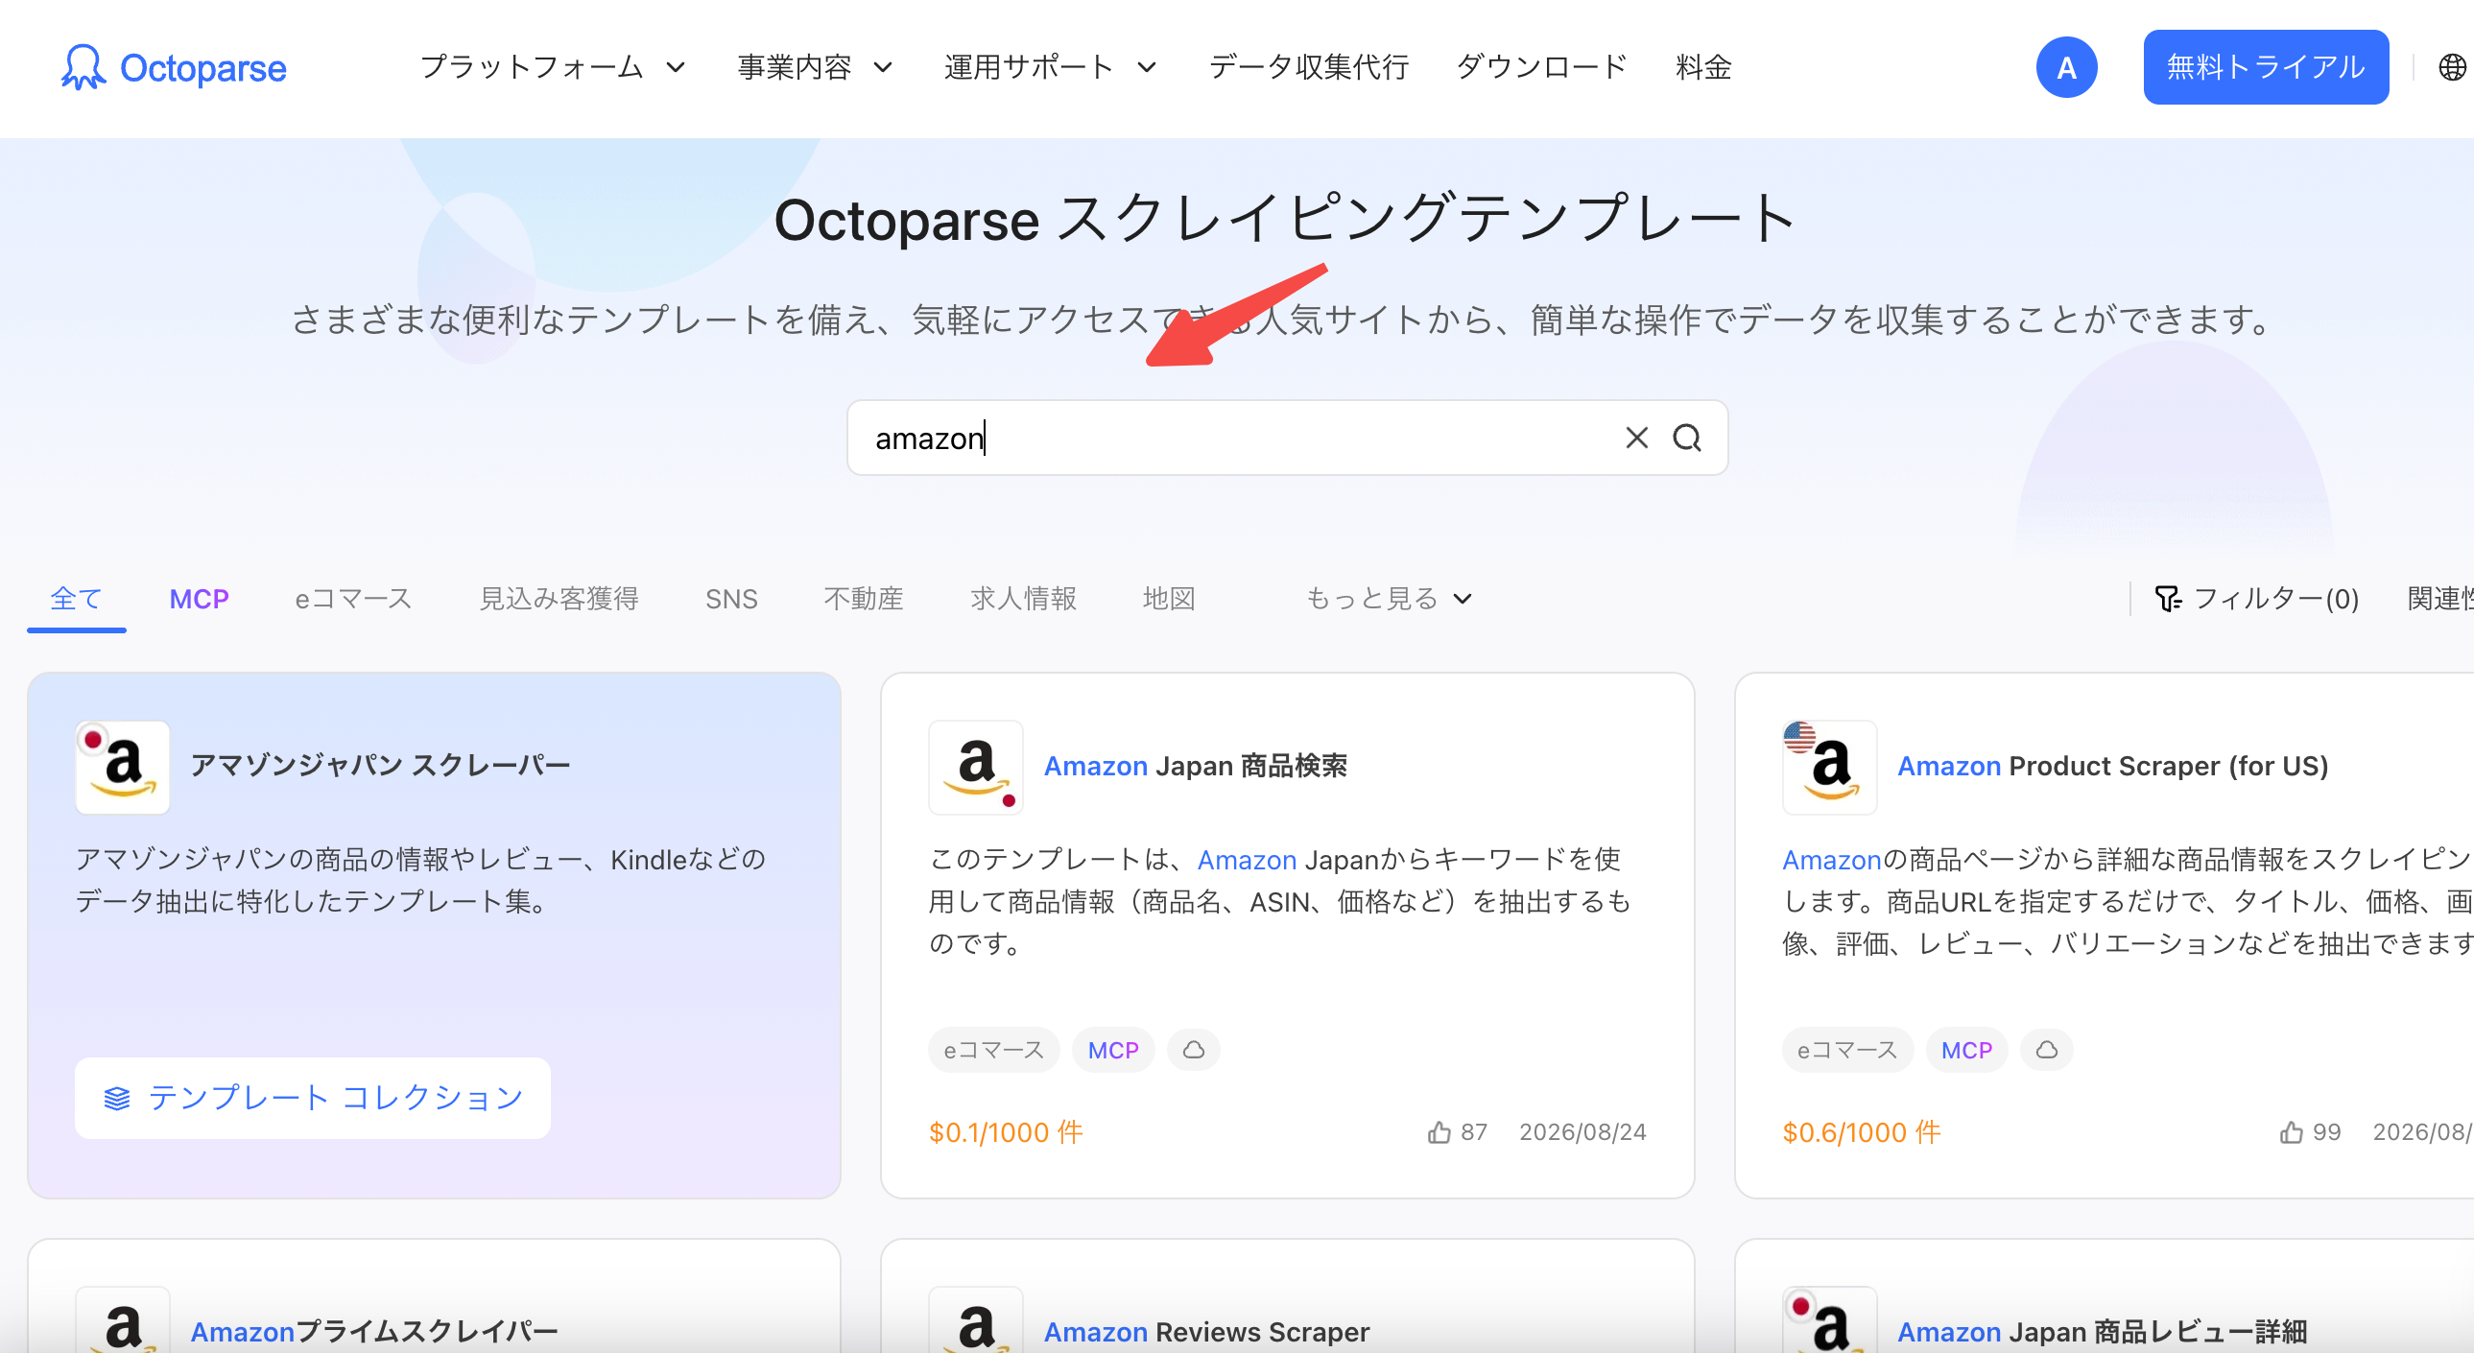The height and width of the screenshot is (1353, 2474).
Task: Click the thumbs-up icon showing 87 likes
Action: pos(1439,1132)
